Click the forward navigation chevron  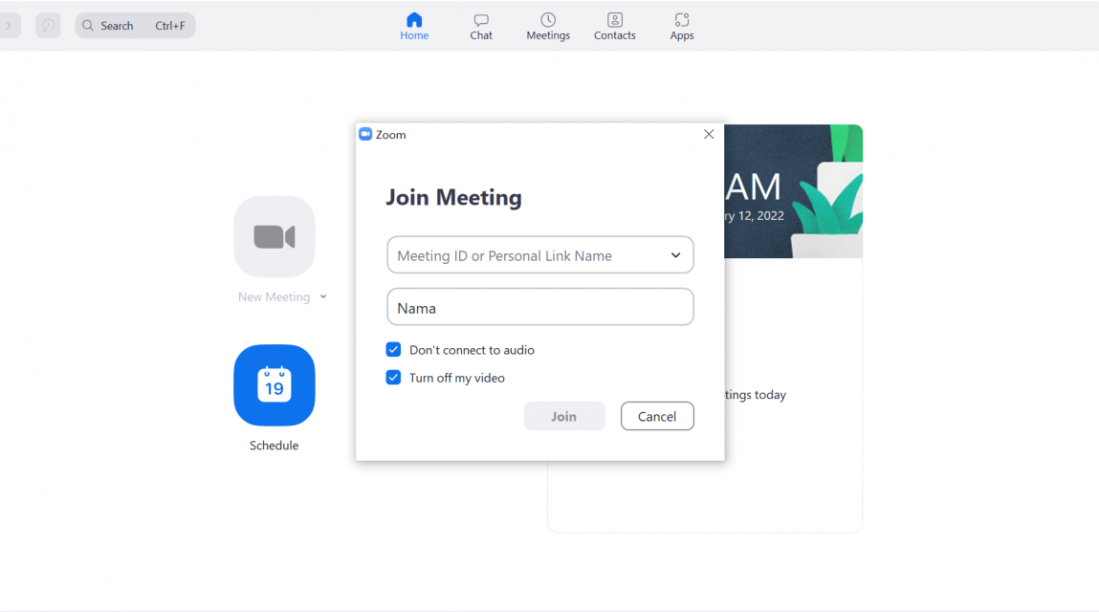[10, 25]
